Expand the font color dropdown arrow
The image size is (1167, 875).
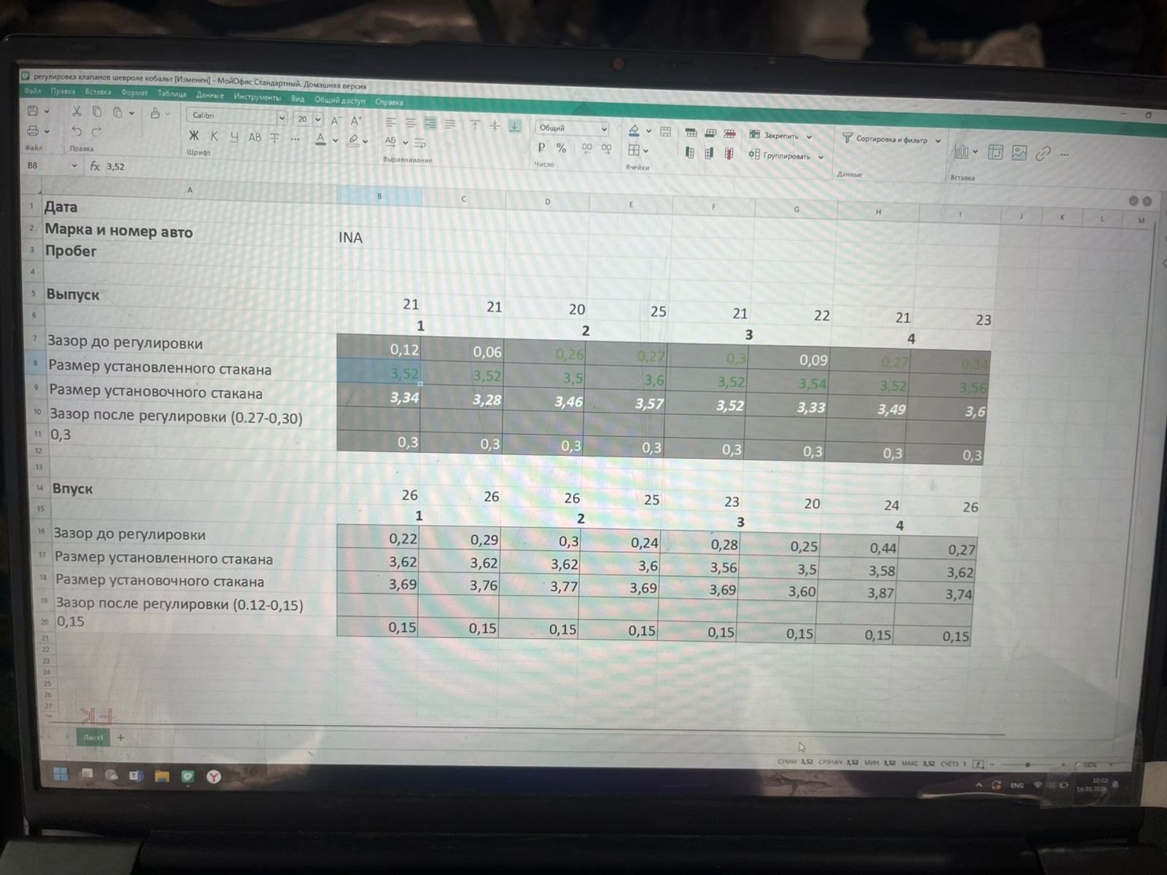335,141
